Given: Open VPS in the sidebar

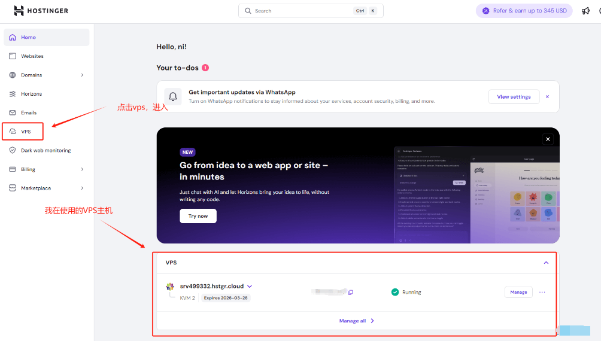Looking at the screenshot, I should click(x=26, y=132).
